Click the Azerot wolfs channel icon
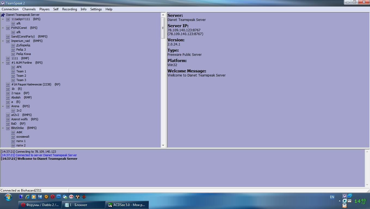The height and width of the screenshot is (209, 370). (x=8, y=119)
